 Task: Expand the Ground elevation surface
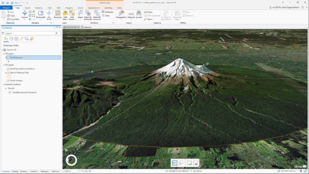click(6, 88)
